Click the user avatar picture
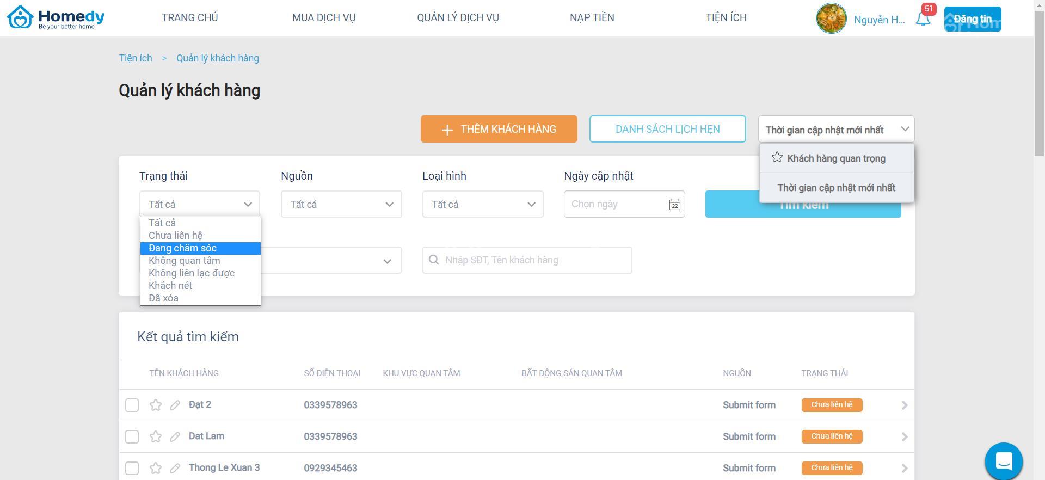This screenshot has height=480, width=1045. click(831, 19)
